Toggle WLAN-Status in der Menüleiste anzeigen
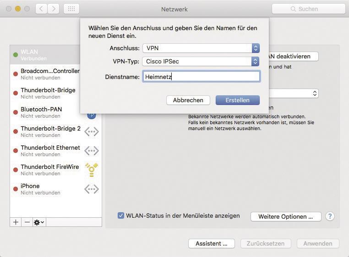 [121, 215]
